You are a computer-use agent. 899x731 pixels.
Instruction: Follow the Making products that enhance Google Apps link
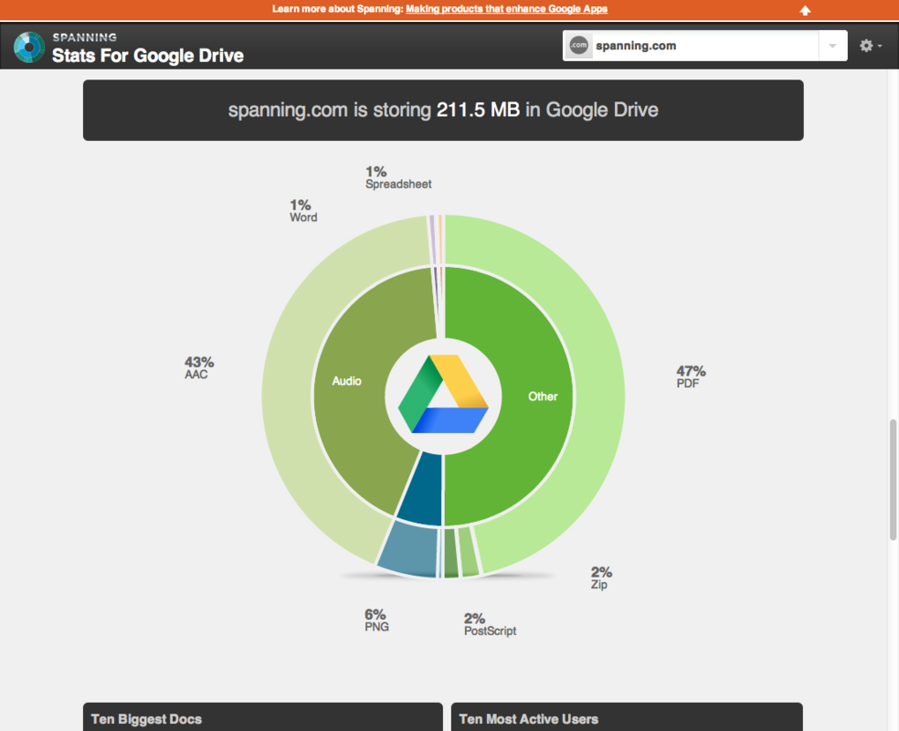click(506, 9)
